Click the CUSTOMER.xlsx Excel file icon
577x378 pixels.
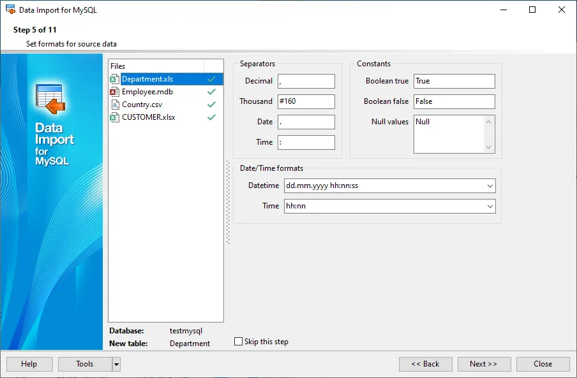pos(115,117)
